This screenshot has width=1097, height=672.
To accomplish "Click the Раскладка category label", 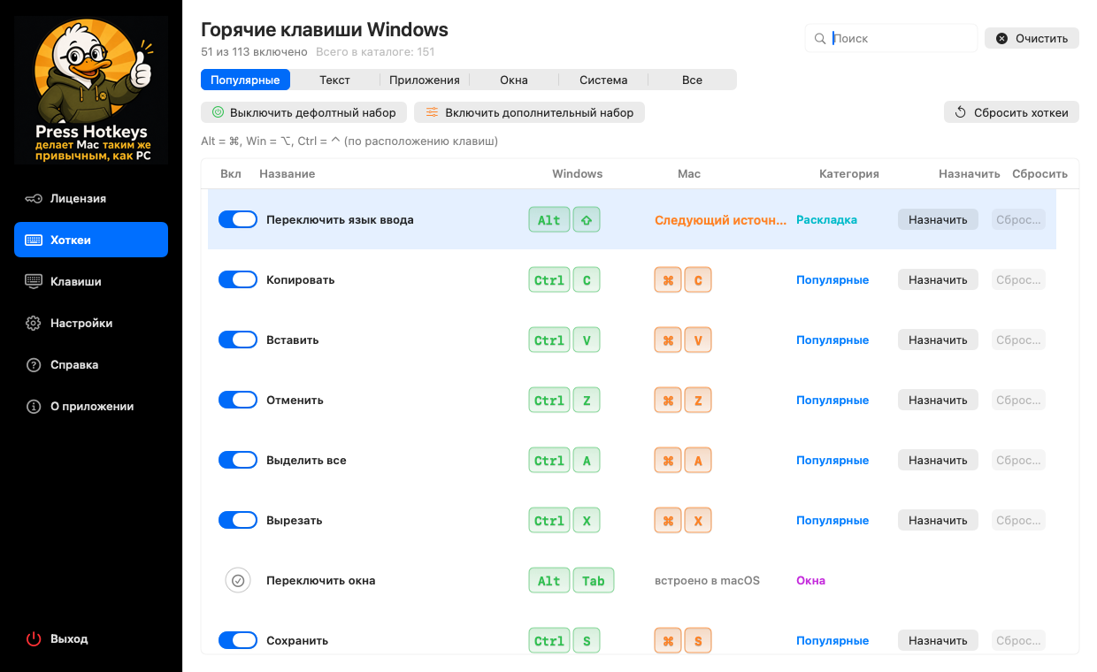I will (x=826, y=219).
